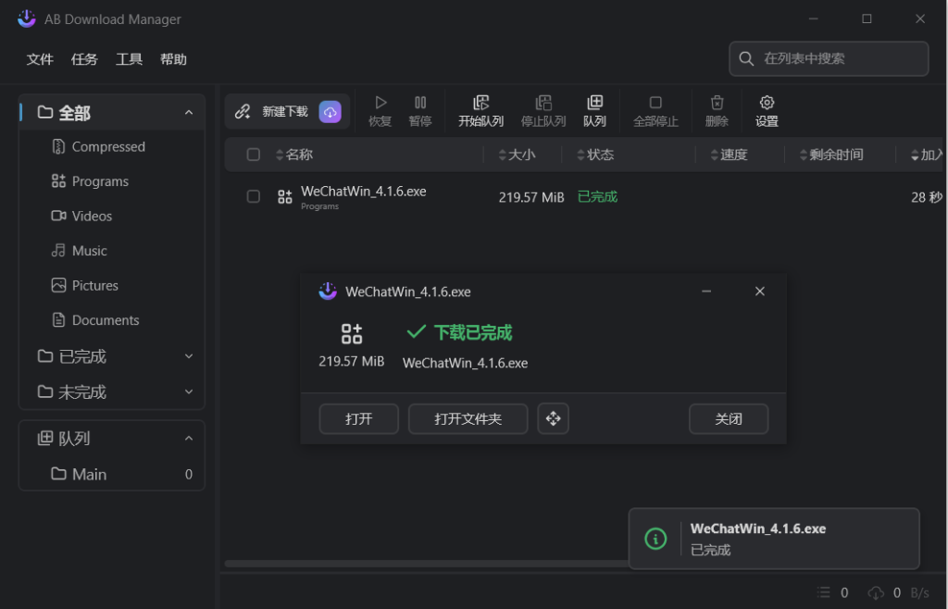Screen dimensions: 948x609
Task: Click the purple cloud download icon
Action: 331,112
